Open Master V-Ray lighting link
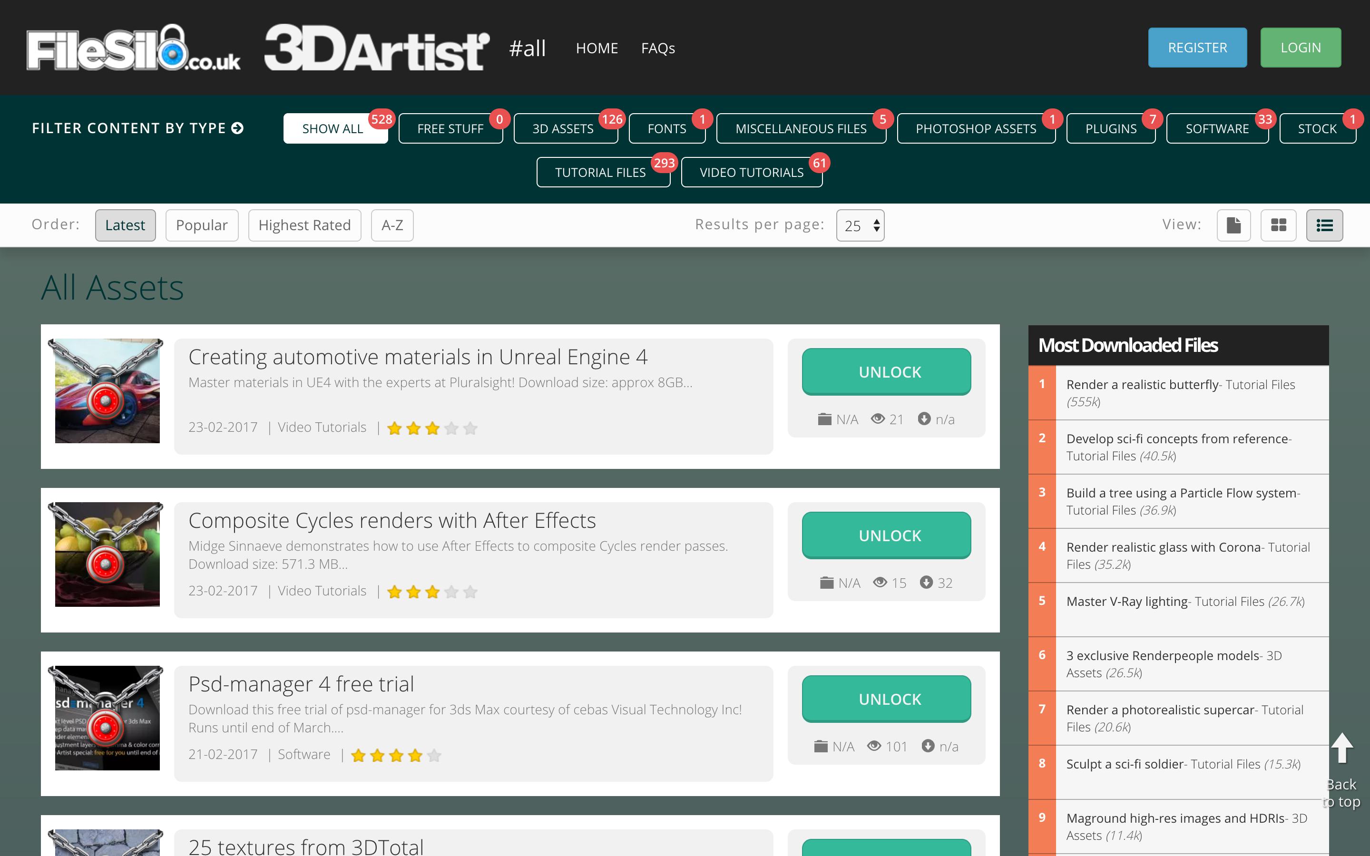1370x856 pixels. click(x=1127, y=601)
